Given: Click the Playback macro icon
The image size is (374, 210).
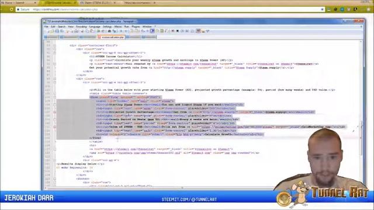Looking at the screenshot, I should pos(182,31).
